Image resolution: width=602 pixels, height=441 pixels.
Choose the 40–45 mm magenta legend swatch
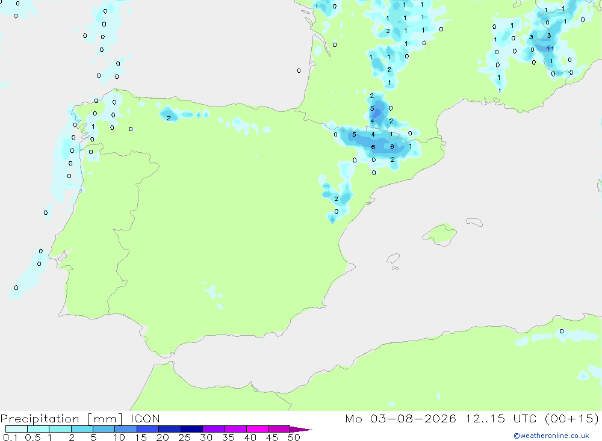(x=257, y=429)
